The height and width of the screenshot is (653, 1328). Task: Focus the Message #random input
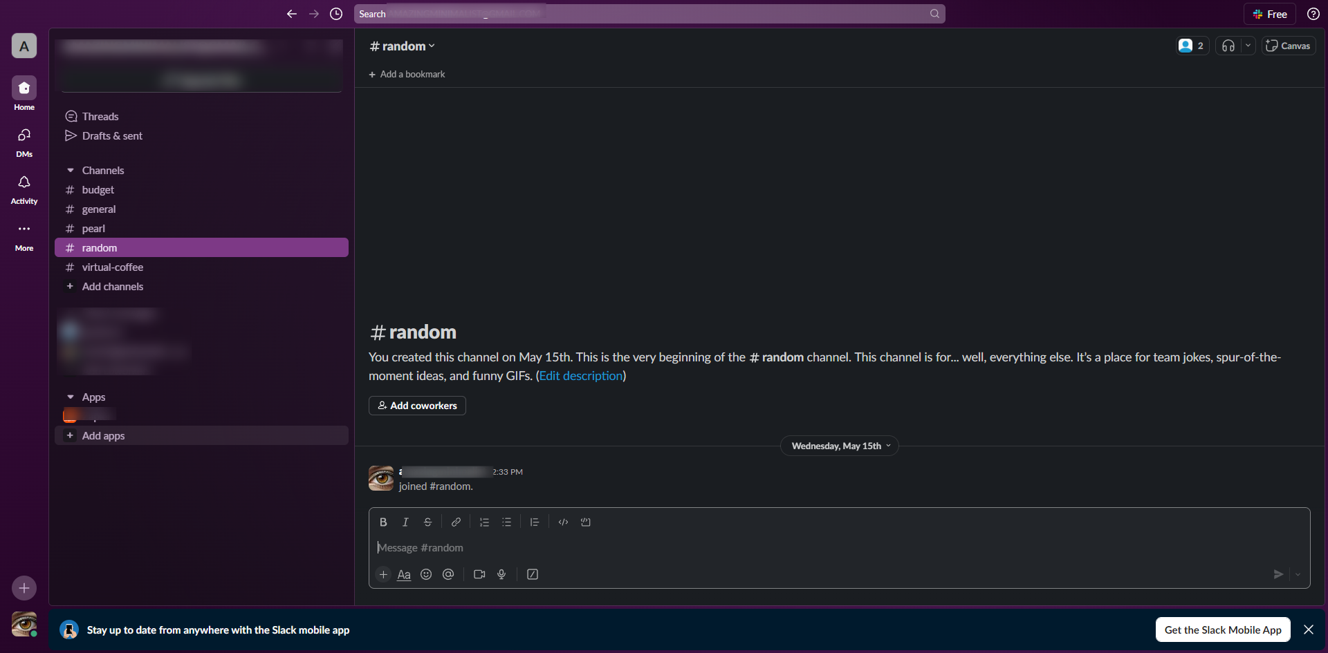coord(839,548)
